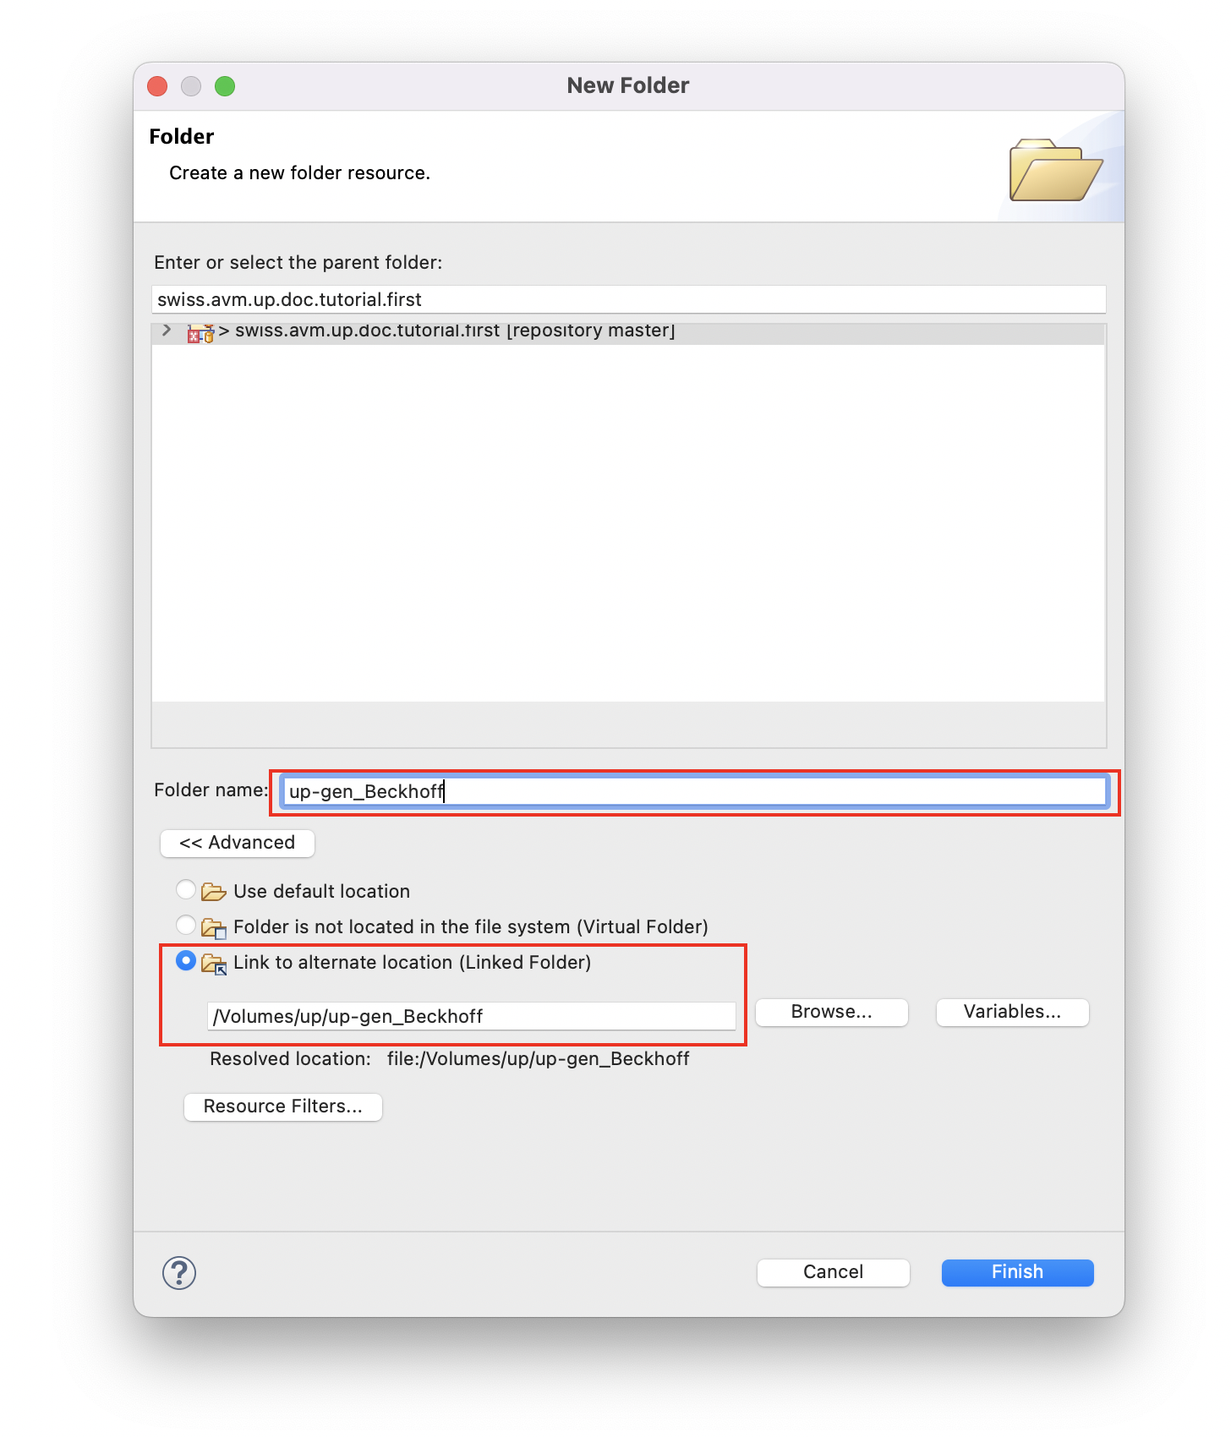
Task: Click the large folder icon in header
Action: coord(1054,171)
